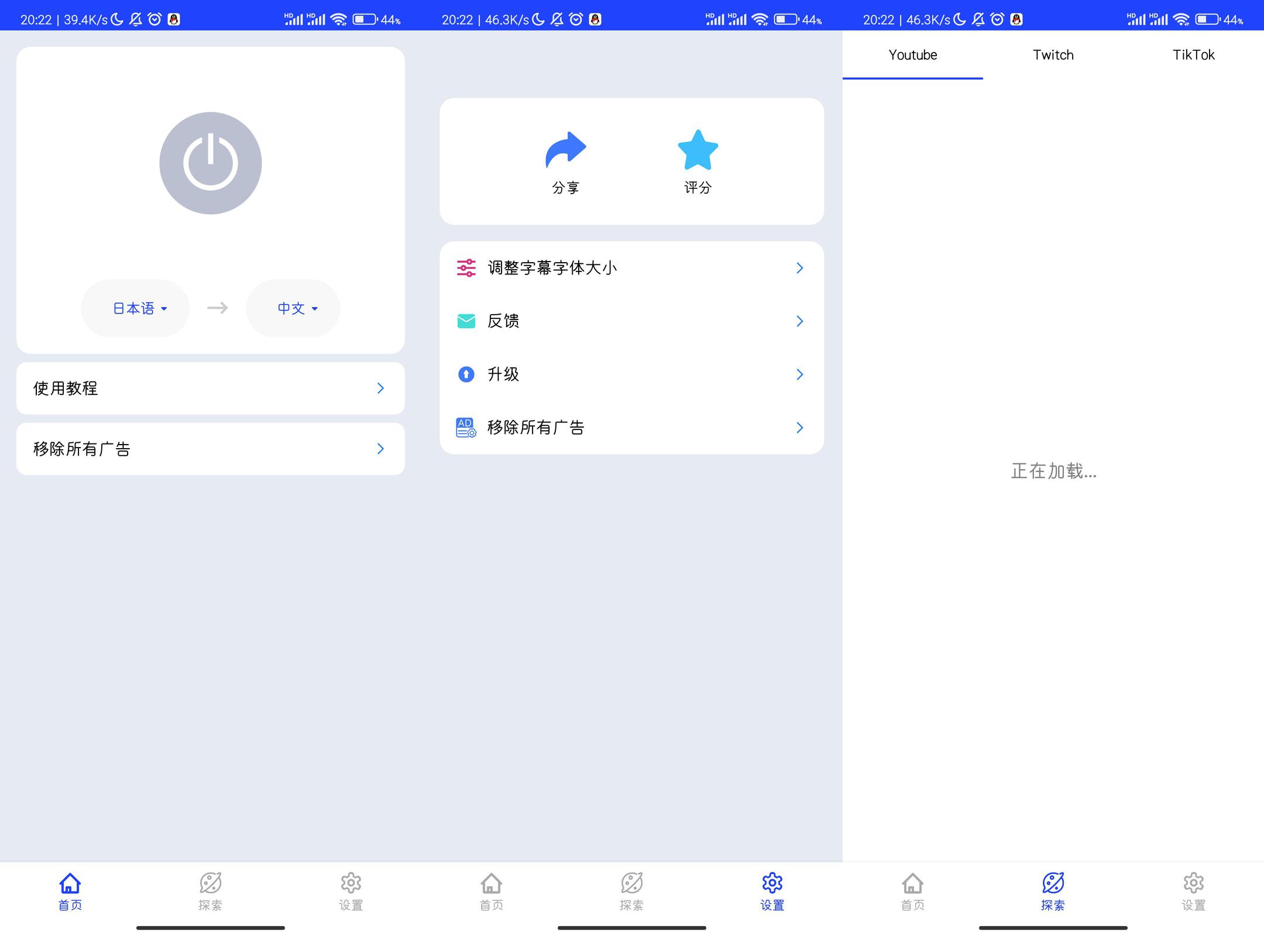Open subtitle font size sliders icon
This screenshot has height=936, width=1264.
coord(466,268)
